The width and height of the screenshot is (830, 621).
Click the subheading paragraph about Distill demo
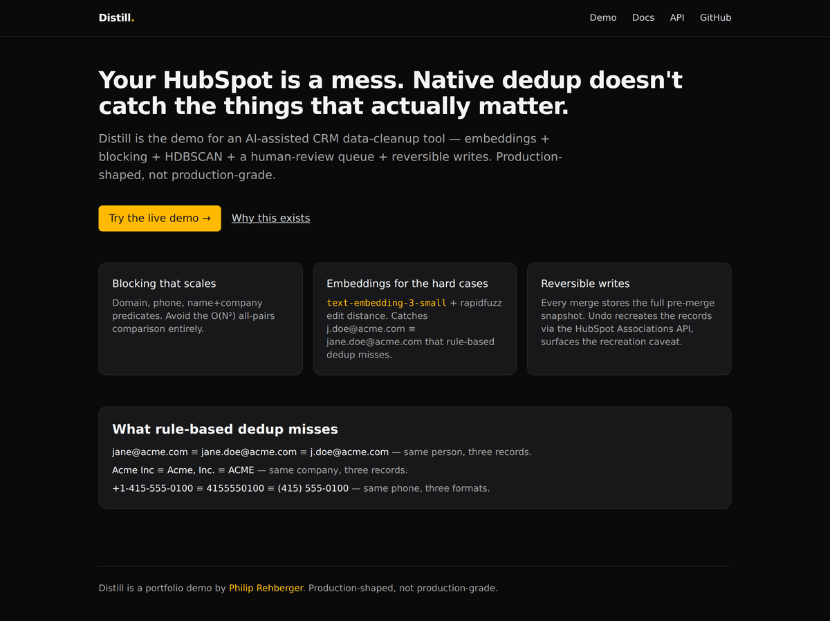331,157
